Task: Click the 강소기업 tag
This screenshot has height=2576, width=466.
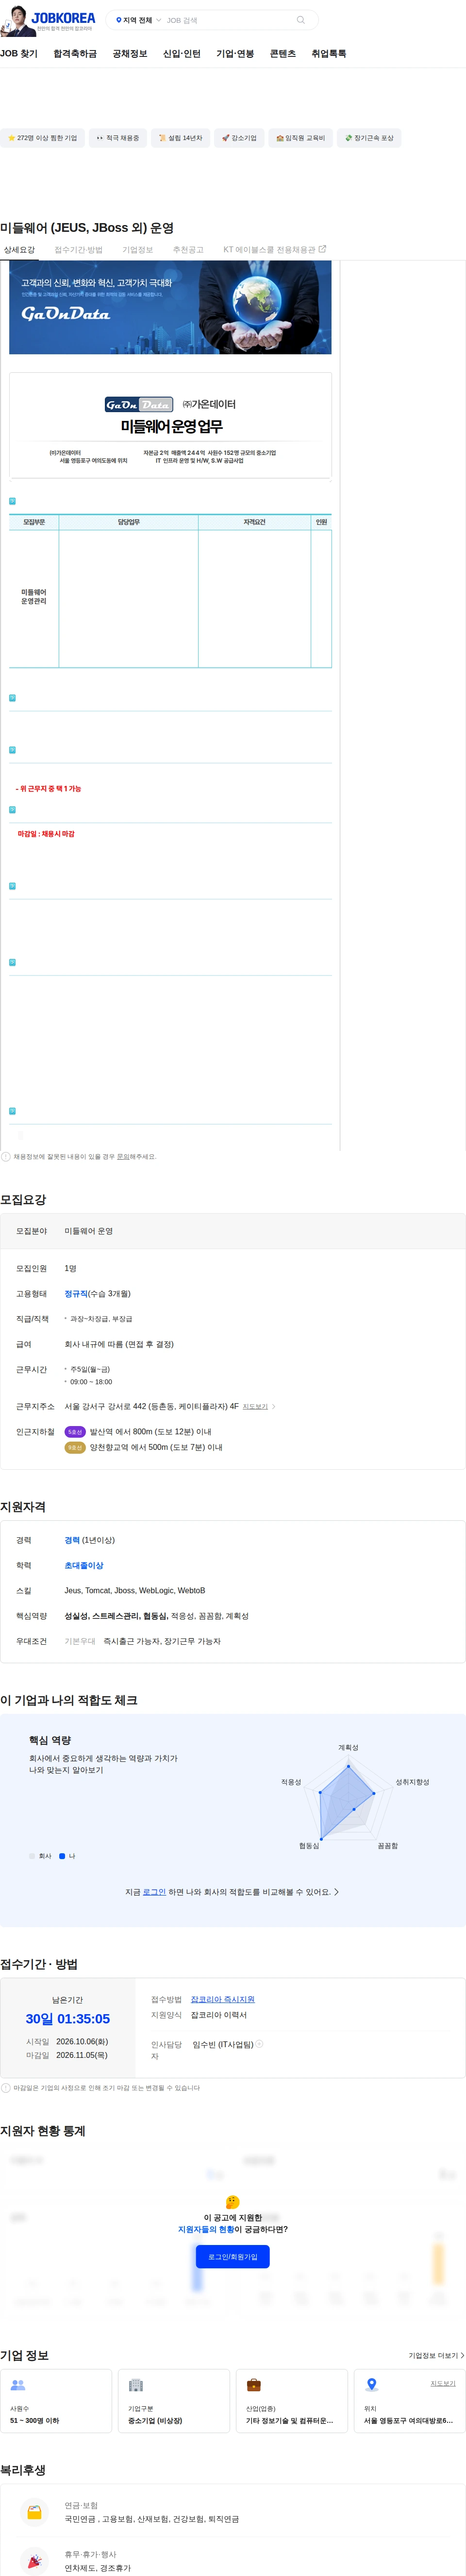Action: click(239, 138)
